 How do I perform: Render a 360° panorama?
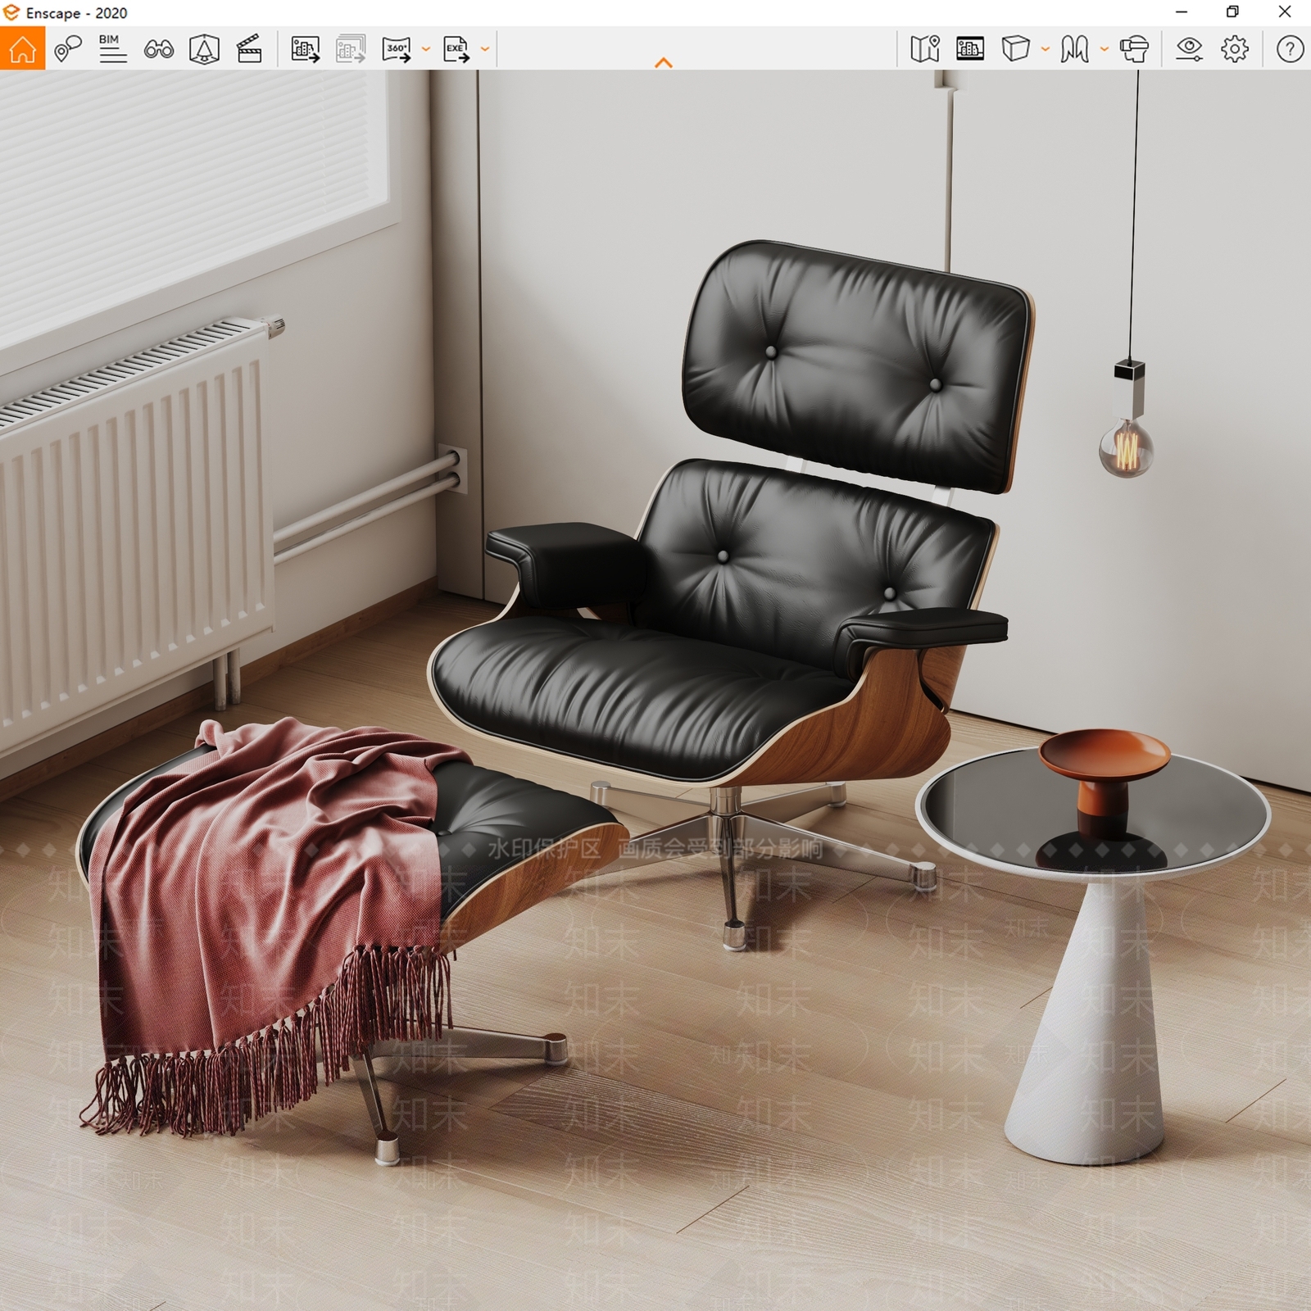(x=397, y=49)
